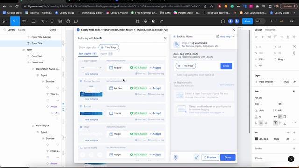The height and width of the screenshot is (168, 299).
Task: Switch to the Design tab
Action: (258, 30)
